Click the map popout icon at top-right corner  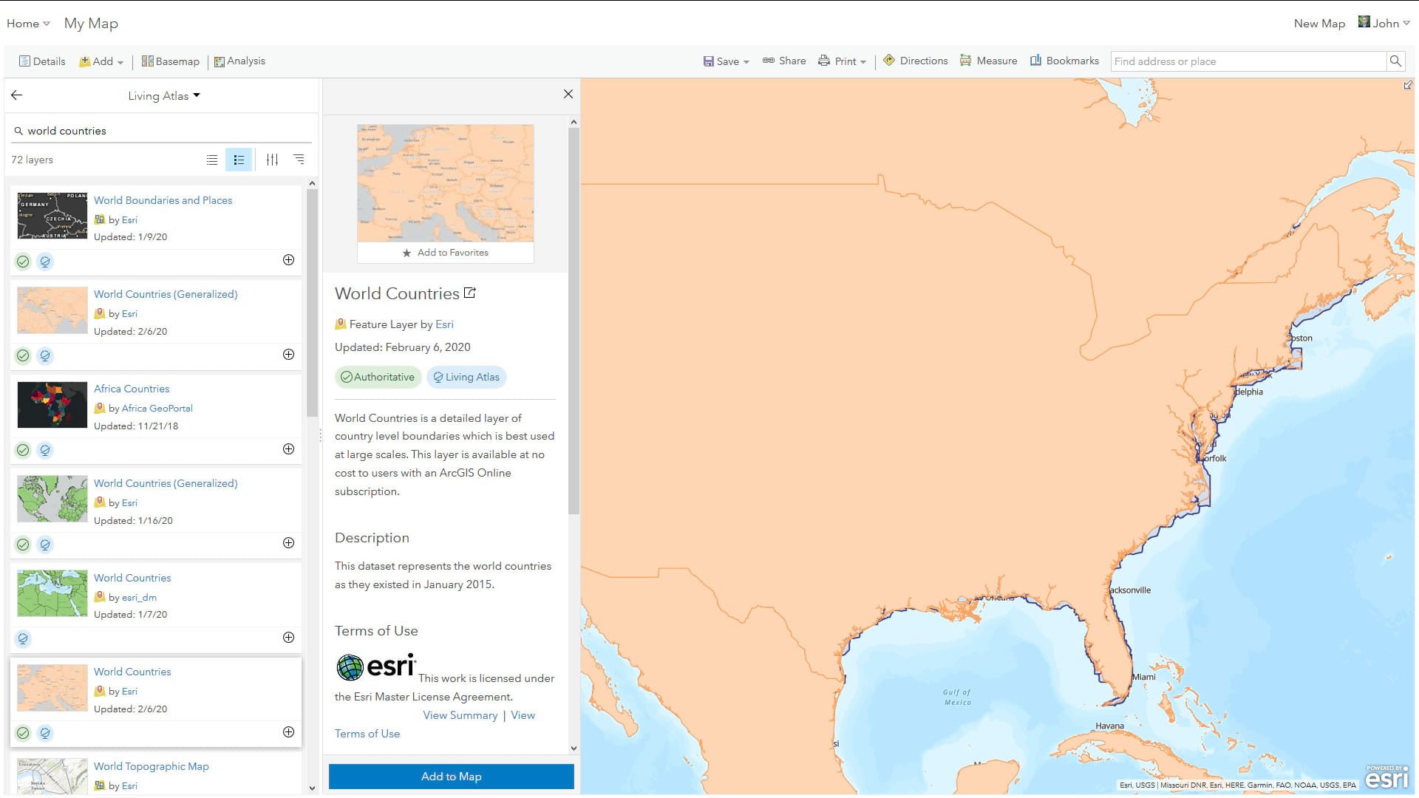click(1408, 86)
